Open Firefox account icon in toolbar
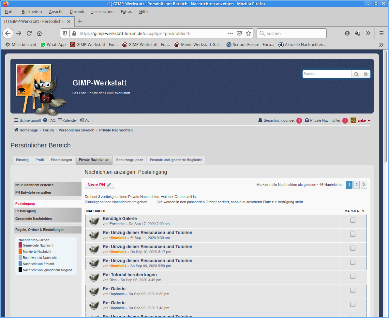Viewport: 389px width, 318px height. [347, 33]
